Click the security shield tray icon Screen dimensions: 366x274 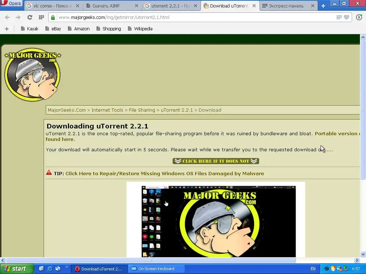click(333, 269)
